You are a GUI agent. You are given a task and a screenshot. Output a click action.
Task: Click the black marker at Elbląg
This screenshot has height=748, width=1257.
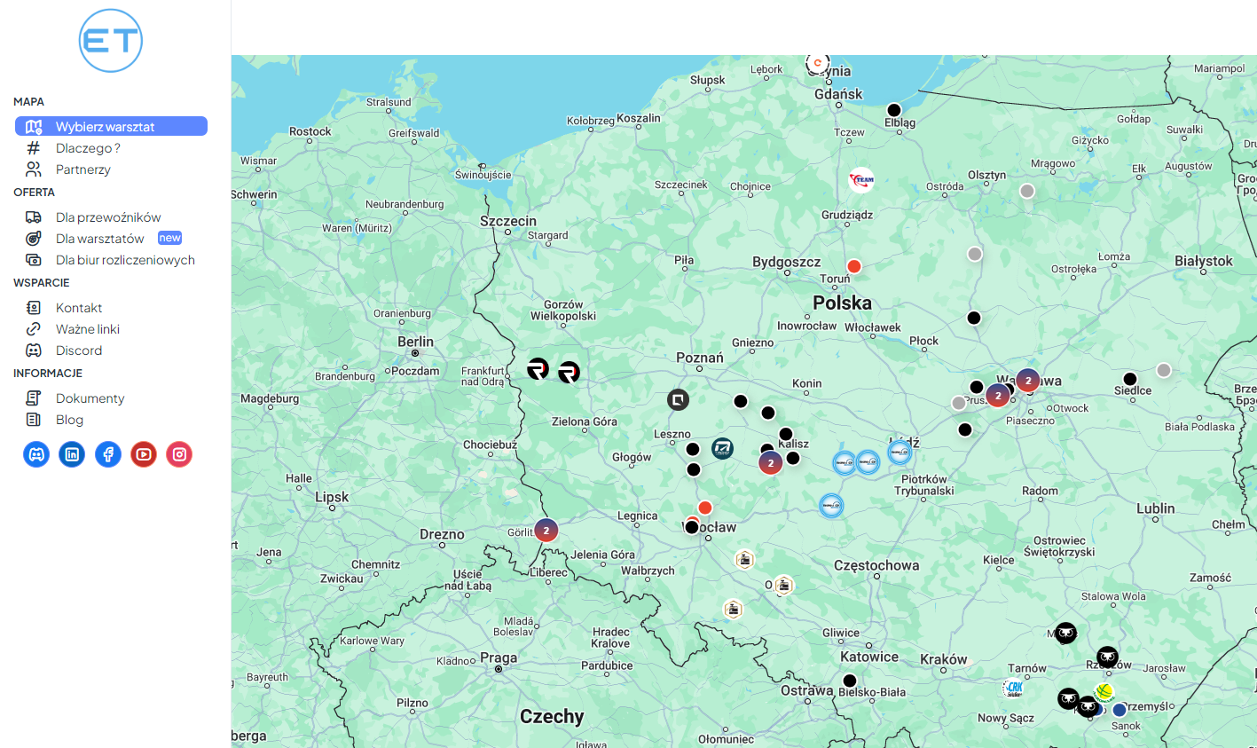894,111
